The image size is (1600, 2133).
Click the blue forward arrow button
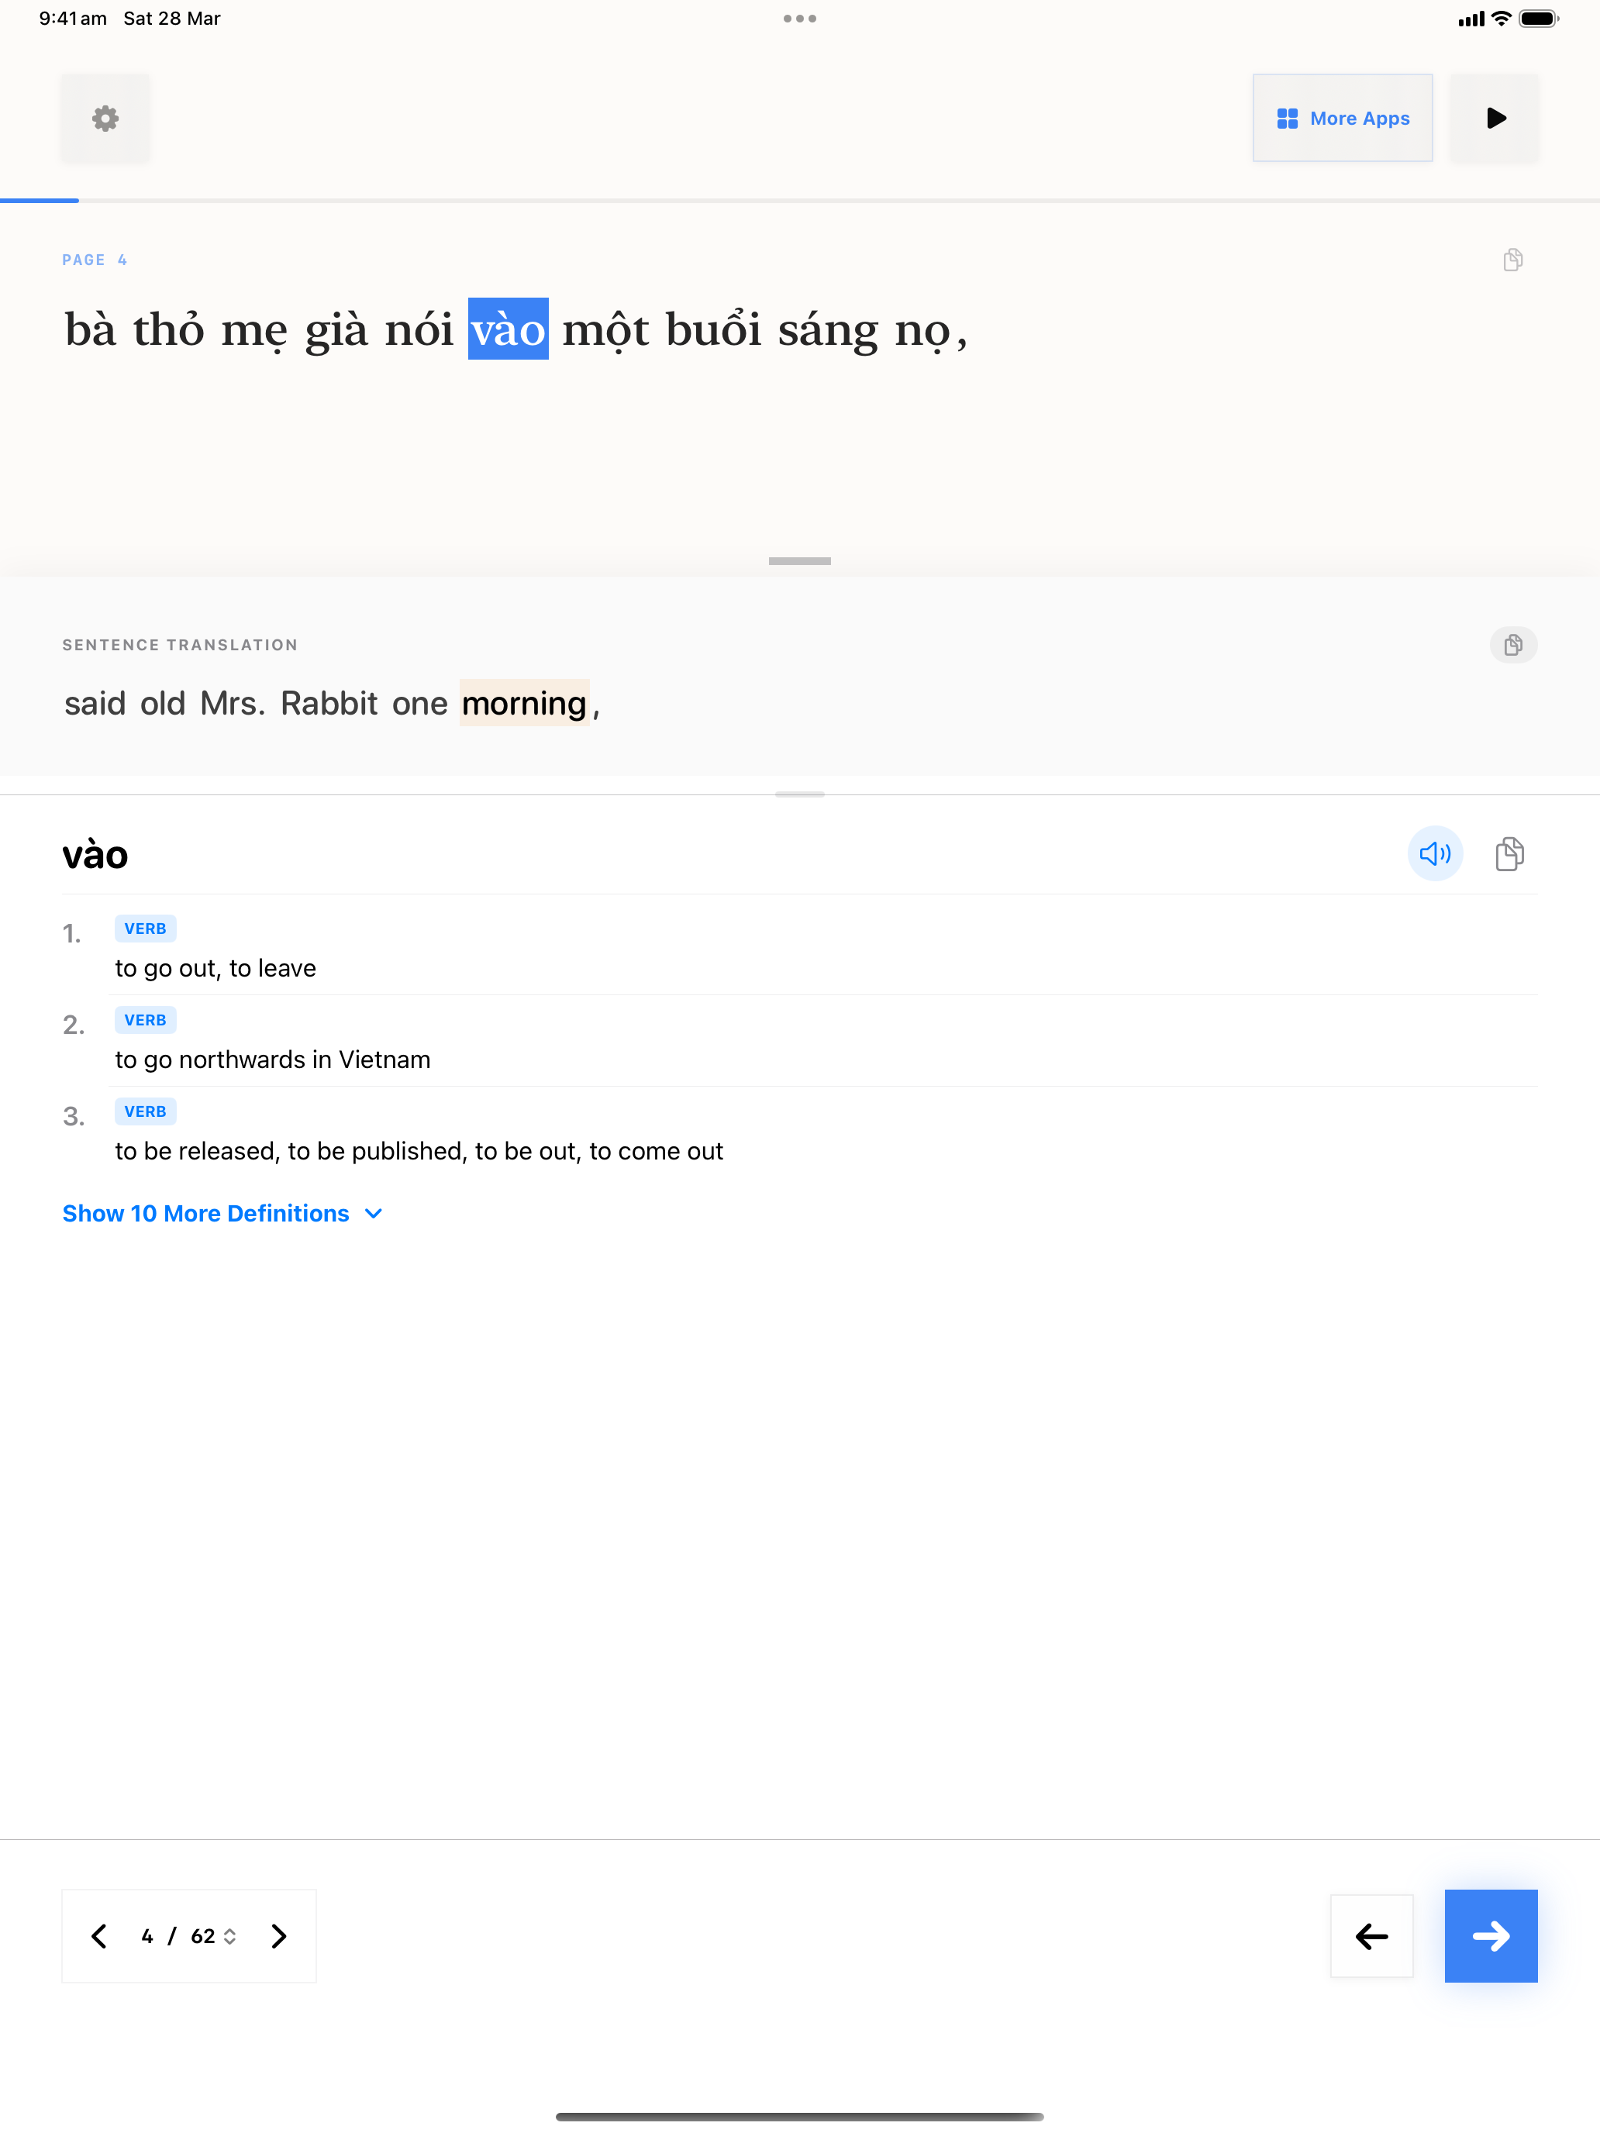tap(1490, 1935)
